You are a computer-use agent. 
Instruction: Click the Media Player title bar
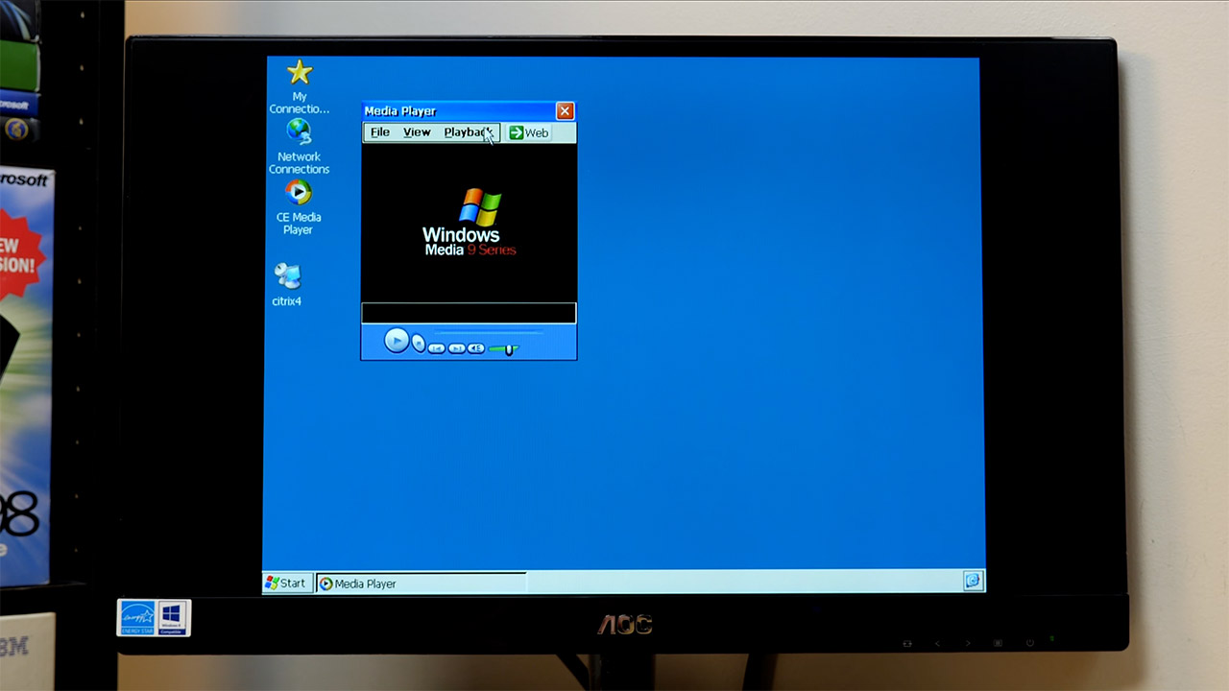[x=459, y=111]
